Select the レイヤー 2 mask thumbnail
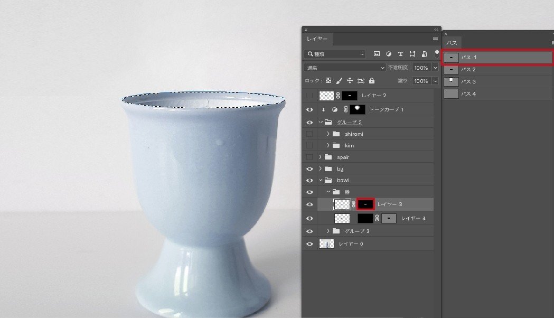The width and height of the screenshot is (554, 318). pos(350,96)
